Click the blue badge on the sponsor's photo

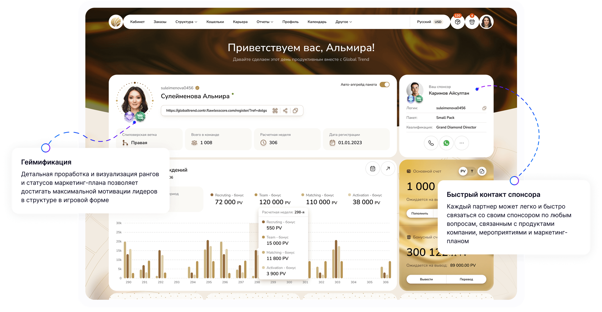coord(411,99)
